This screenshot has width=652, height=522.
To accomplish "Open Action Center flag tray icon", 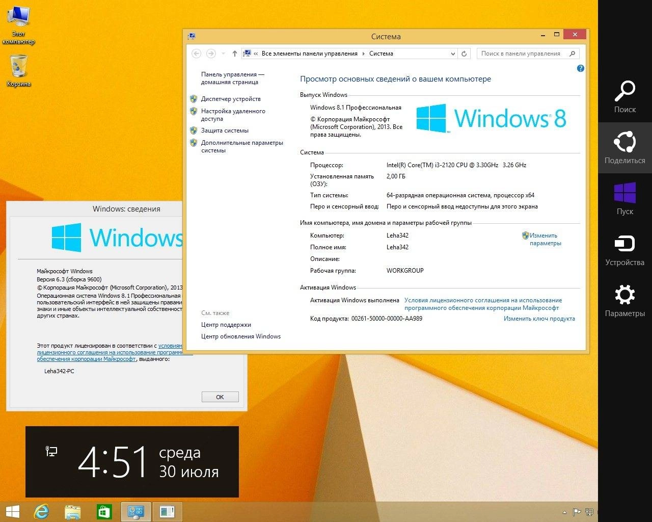I will click(577, 512).
